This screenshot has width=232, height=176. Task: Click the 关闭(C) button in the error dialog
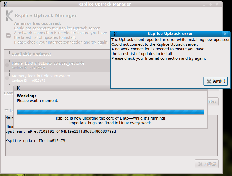tap(215, 81)
